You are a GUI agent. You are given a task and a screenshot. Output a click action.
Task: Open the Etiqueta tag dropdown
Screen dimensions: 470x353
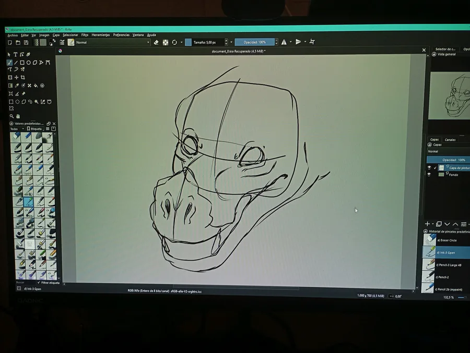tap(35, 129)
